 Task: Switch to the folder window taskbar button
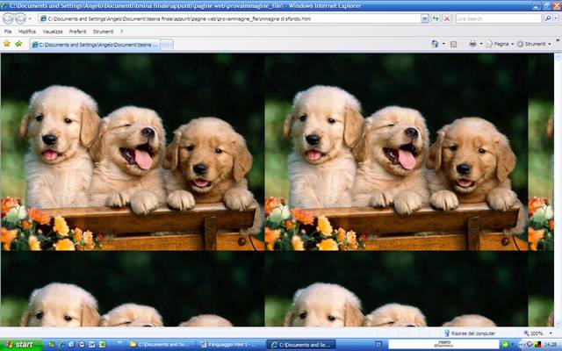point(160,345)
